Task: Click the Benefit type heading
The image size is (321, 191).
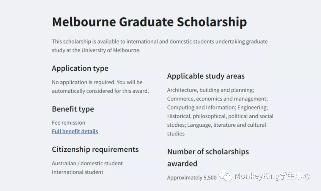Action: click(x=73, y=109)
